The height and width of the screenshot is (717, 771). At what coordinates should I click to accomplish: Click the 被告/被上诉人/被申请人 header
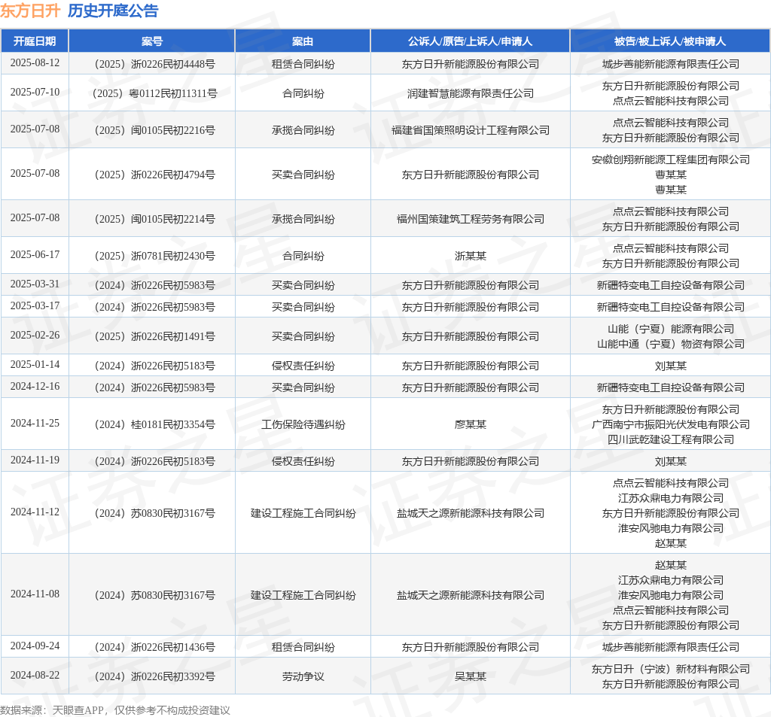click(x=670, y=41)
